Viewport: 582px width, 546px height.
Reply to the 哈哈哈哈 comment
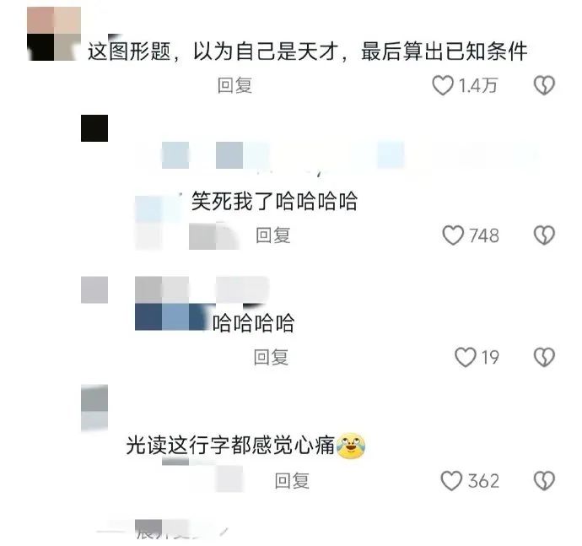tap(271, 357)
